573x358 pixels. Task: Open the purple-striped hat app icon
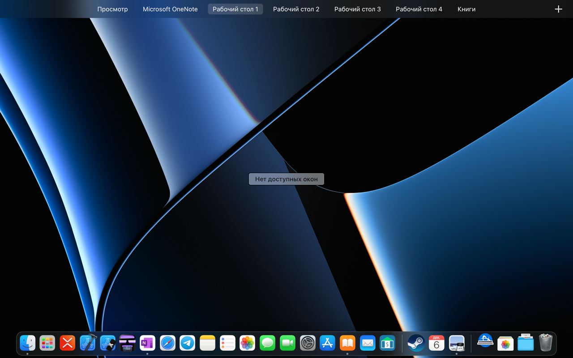[128, 343]
